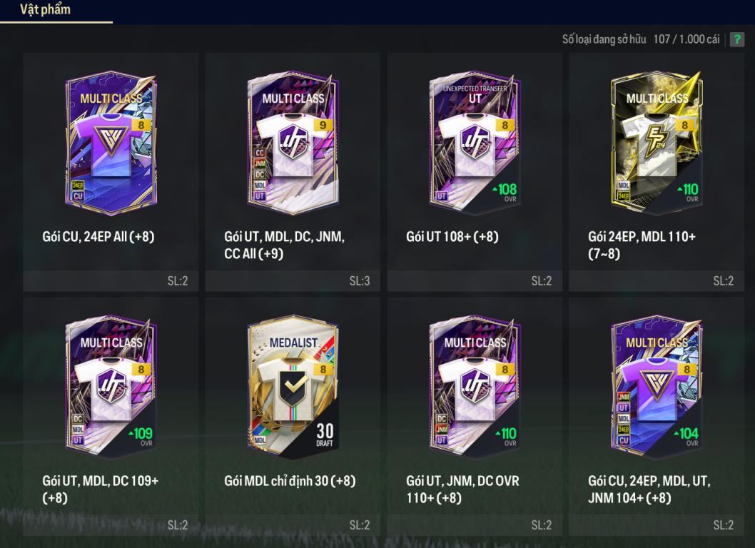Select the Gói UT, MDL, DC, JNM, CC All (+9) pack
Image resolution: width=755 pixels, height=548 pixels.
coord(293,172)
